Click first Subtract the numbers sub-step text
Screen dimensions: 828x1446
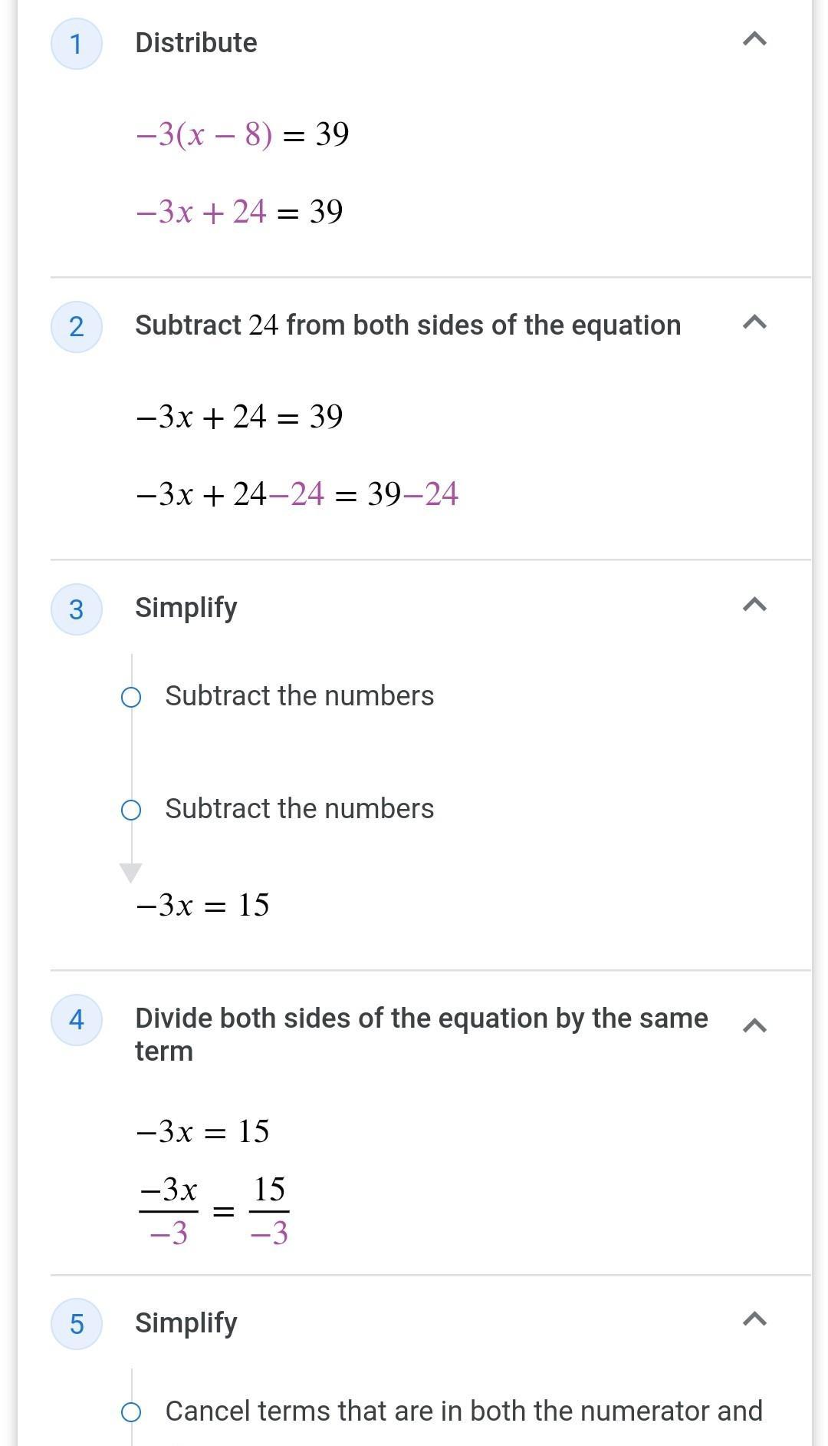[x=299, y=696]
